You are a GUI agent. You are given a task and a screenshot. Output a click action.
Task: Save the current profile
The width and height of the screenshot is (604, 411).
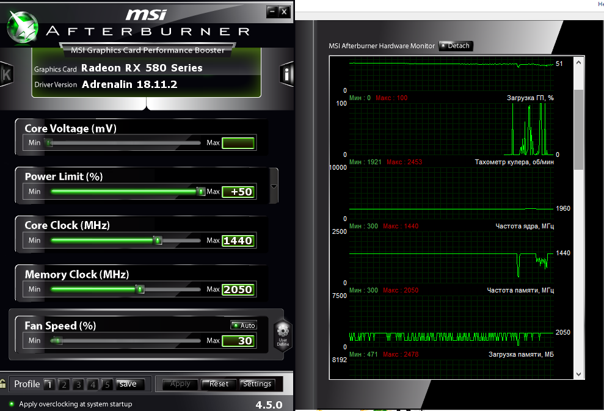tap(130, 384)
